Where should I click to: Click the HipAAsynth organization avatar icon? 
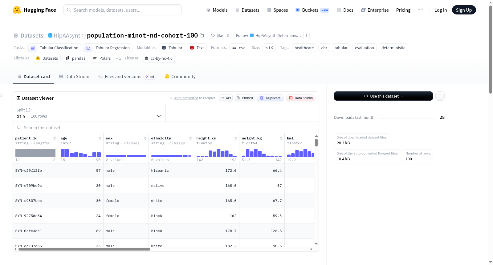click(x=50, y=35)
